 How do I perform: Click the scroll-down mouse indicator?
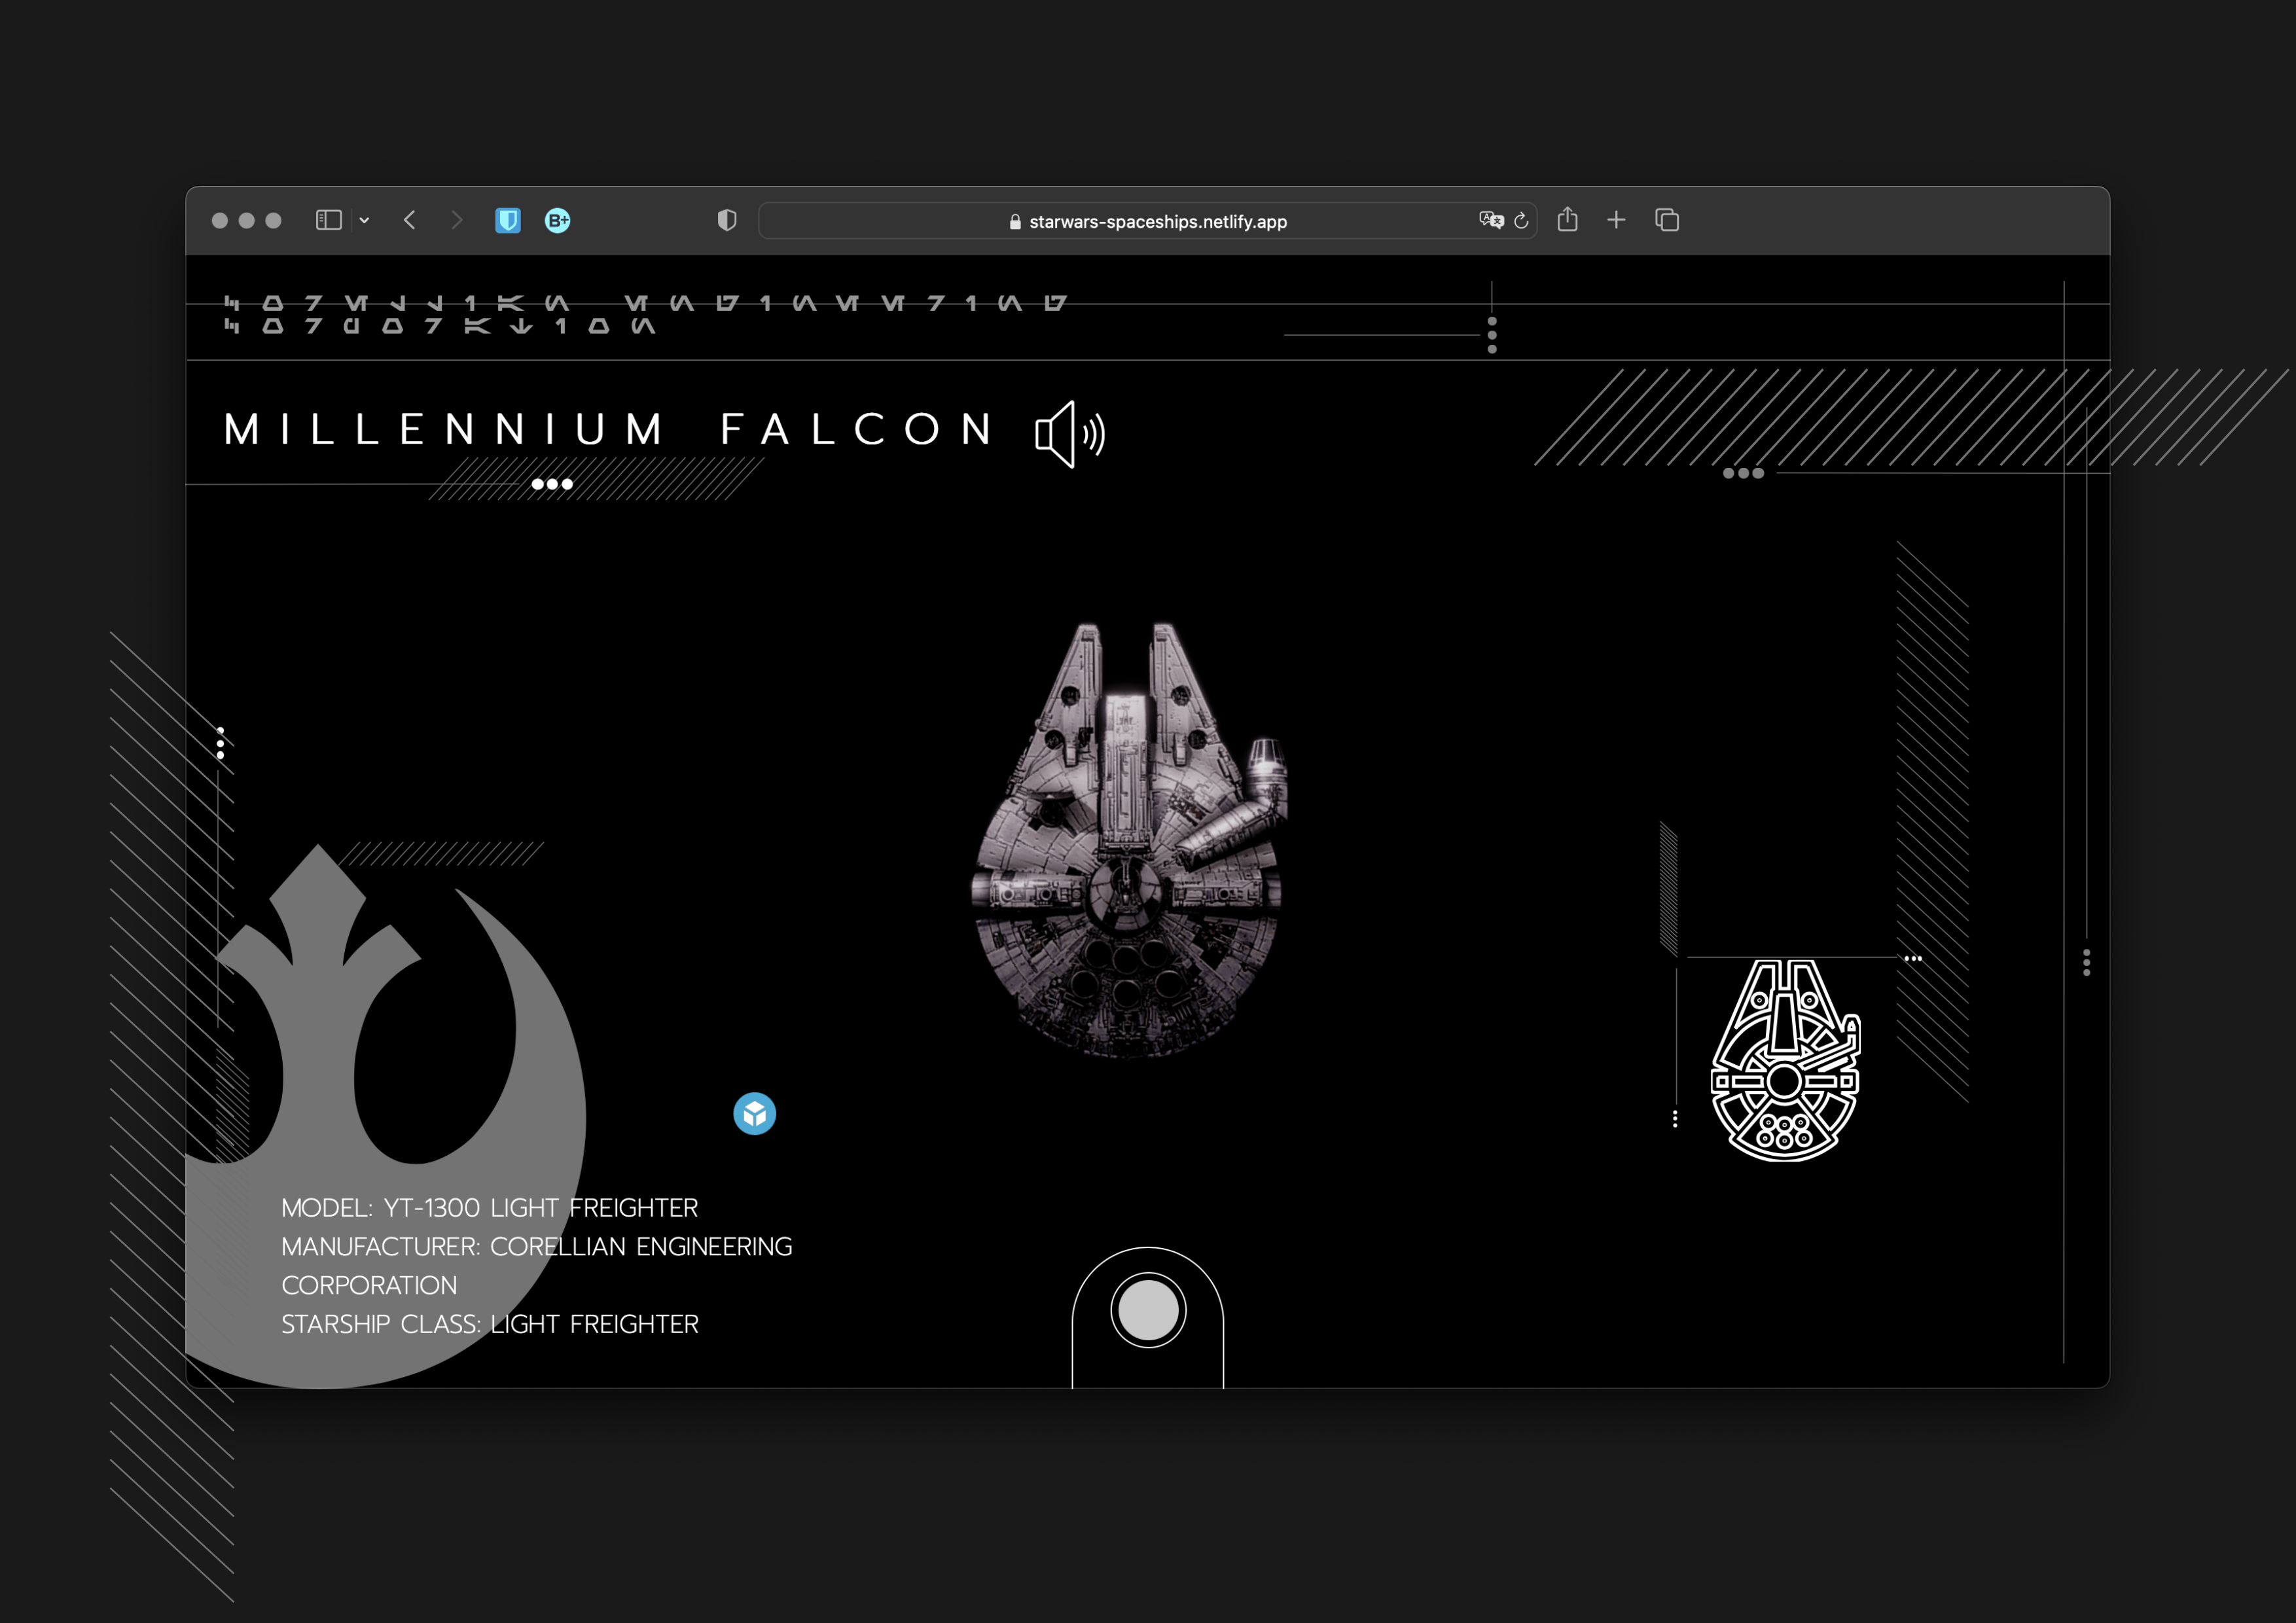[1148, 1312]
